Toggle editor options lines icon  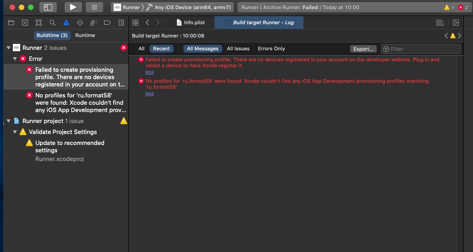[440, 22]
